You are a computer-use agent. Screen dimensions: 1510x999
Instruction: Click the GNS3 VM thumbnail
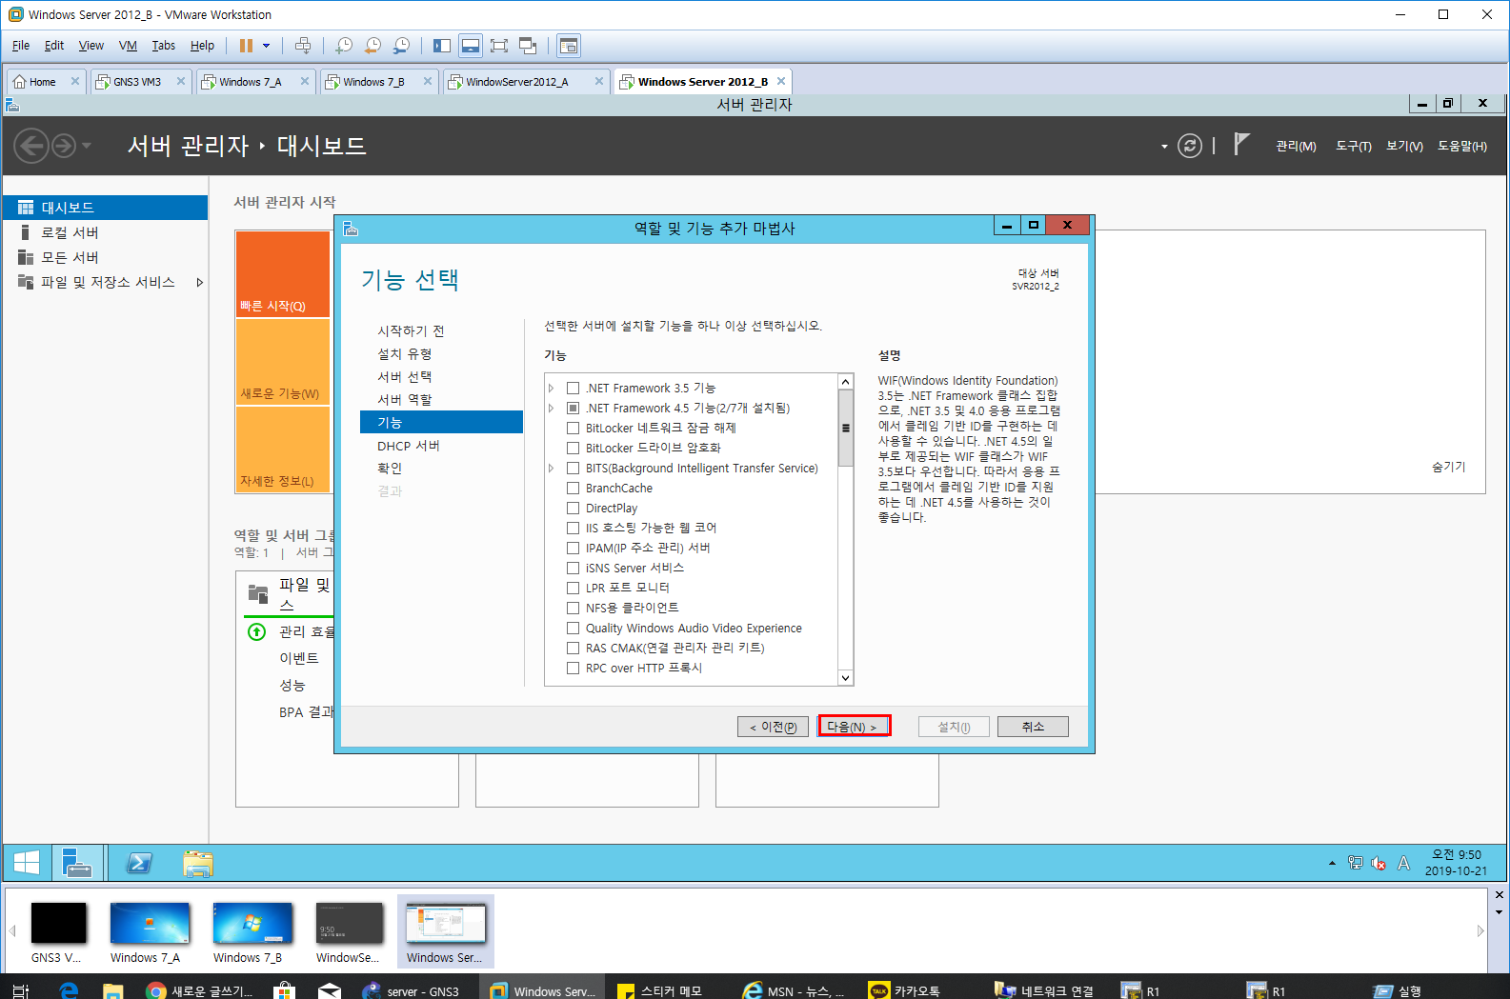click(x=58, y=931)
